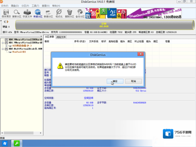Collapse the HD2 MsftVirtualDisk tree node
Image resolution: width=196 pixels, height=147 pixels.
coord(2,49)
